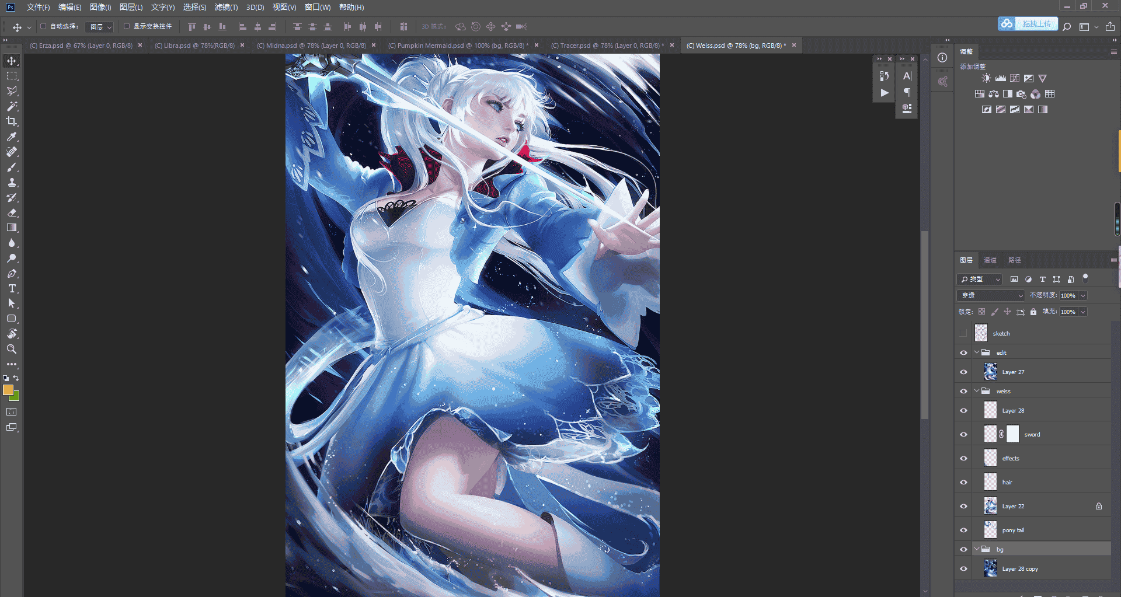Select the Brush tool
Viewport: 1121px width, 597px height.
(x=12, y=167)
